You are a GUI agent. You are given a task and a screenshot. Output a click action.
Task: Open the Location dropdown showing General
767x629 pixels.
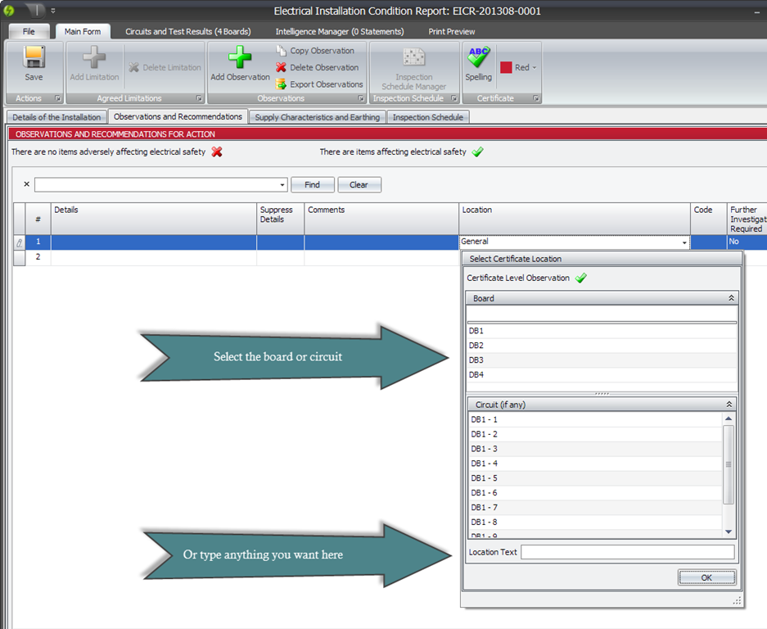pos(684,242)
